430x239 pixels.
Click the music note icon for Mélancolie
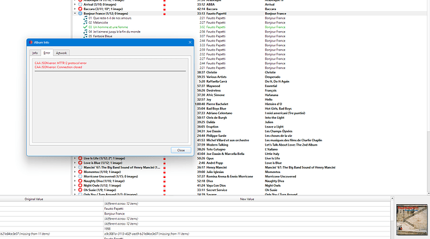click(x=85, y=22)
